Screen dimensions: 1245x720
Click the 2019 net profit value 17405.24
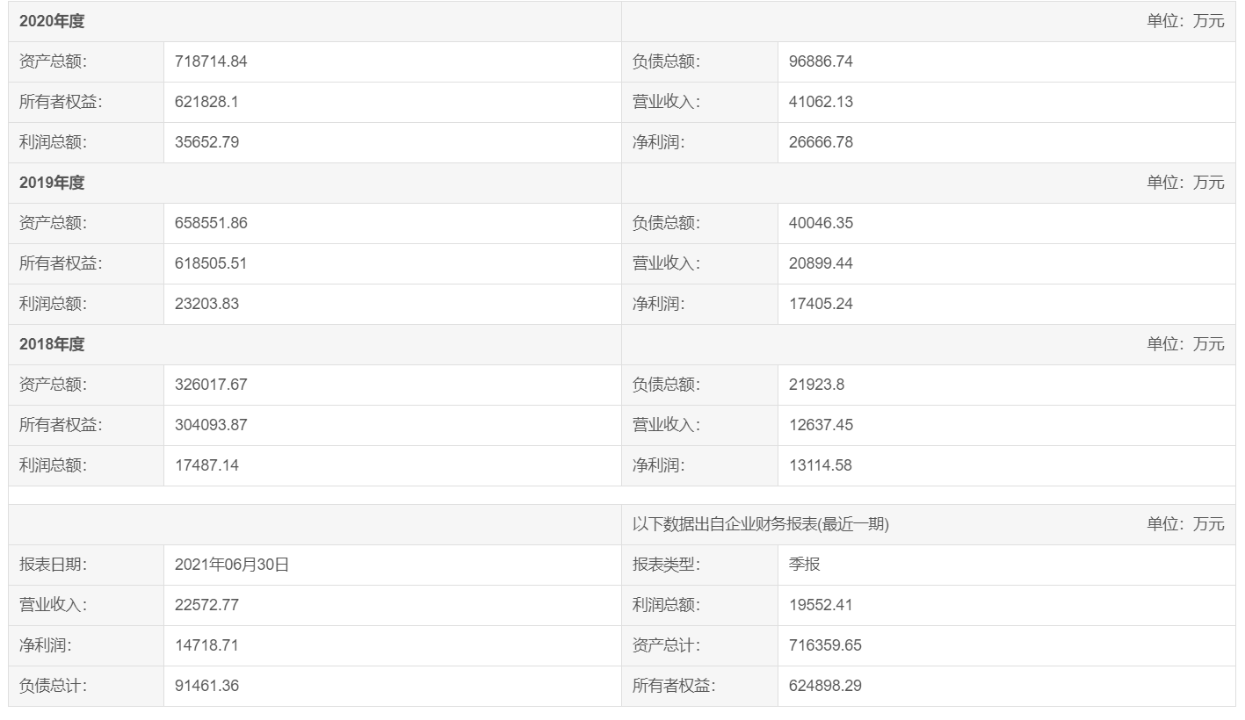coord(821,305)
